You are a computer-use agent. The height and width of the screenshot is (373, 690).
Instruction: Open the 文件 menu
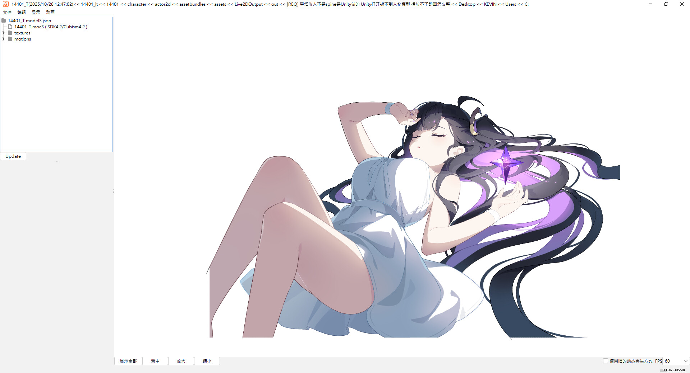7,12
